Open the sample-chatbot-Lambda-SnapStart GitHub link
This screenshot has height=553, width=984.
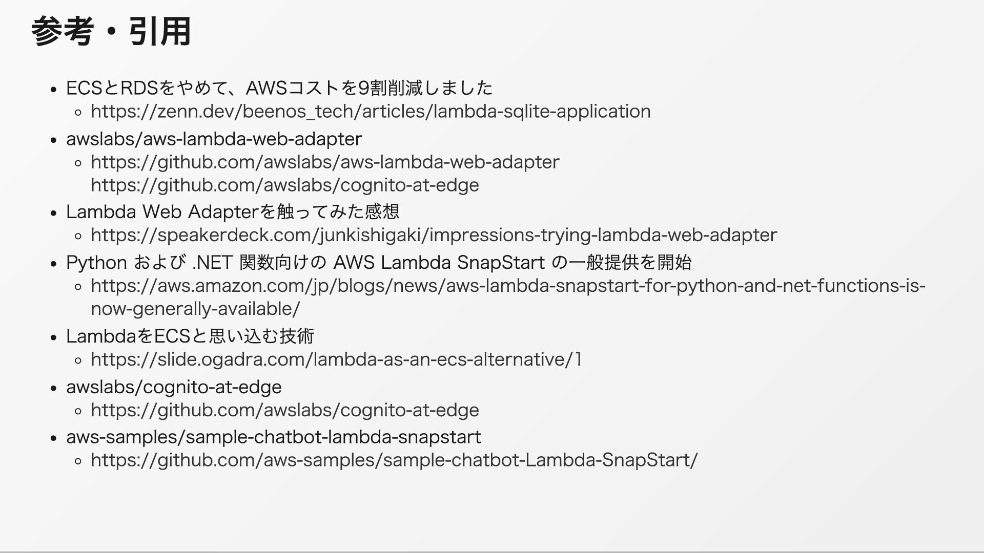[x=394, y=460]
